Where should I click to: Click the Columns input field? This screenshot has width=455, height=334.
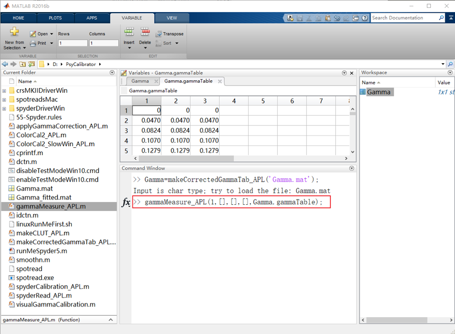[104, 43]
